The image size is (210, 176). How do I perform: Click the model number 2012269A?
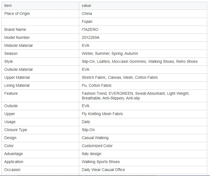[90, 37]
